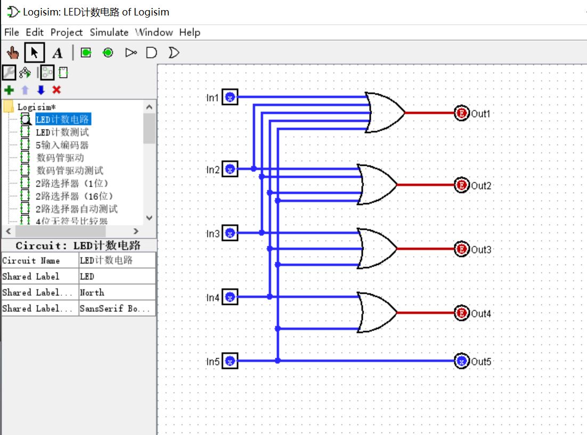Open the Project menu
Screen dimensions: 587x435
[x=66, y=32]
